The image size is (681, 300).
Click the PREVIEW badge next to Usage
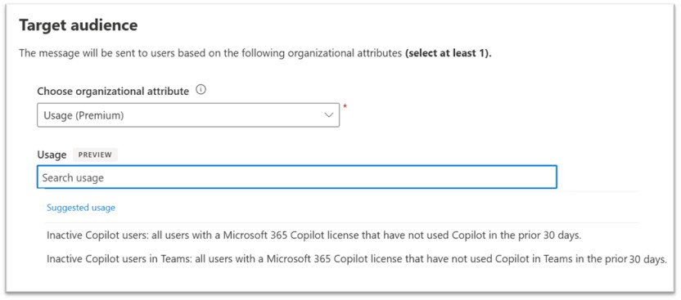click(95, 154)
